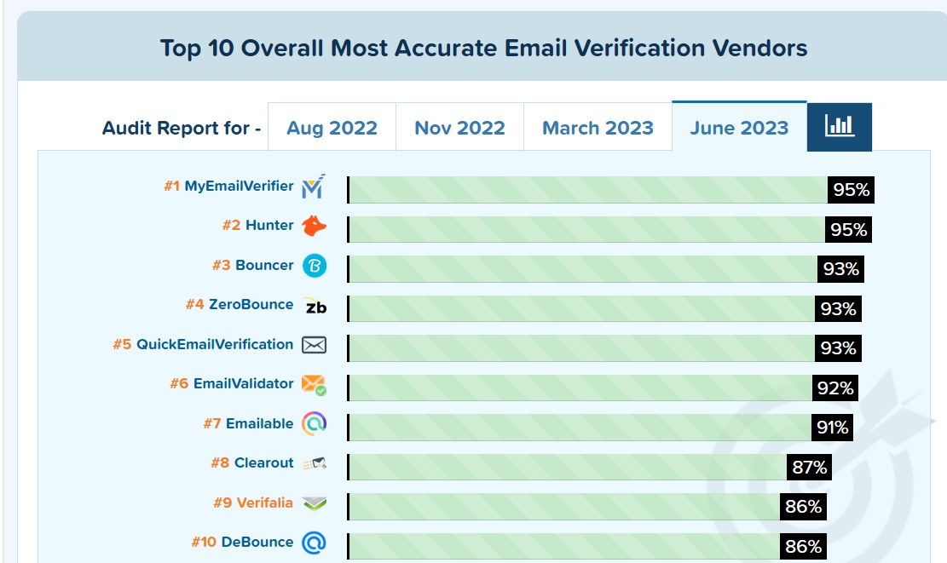Click the EmailValidator envelope checkmark icon

pyautogui.click(x=314, y=385)
